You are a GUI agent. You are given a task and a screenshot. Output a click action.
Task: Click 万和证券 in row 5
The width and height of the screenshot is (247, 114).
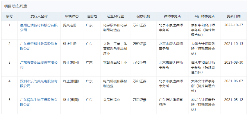[139, 100]
